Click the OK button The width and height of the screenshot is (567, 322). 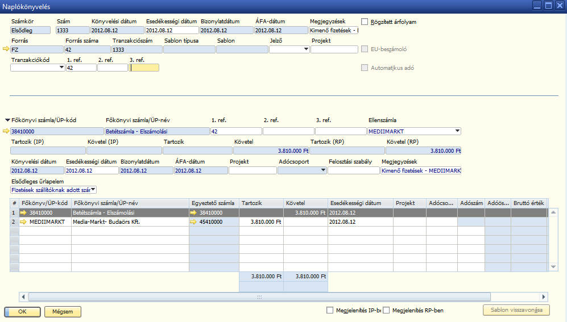tap(22, 312)
